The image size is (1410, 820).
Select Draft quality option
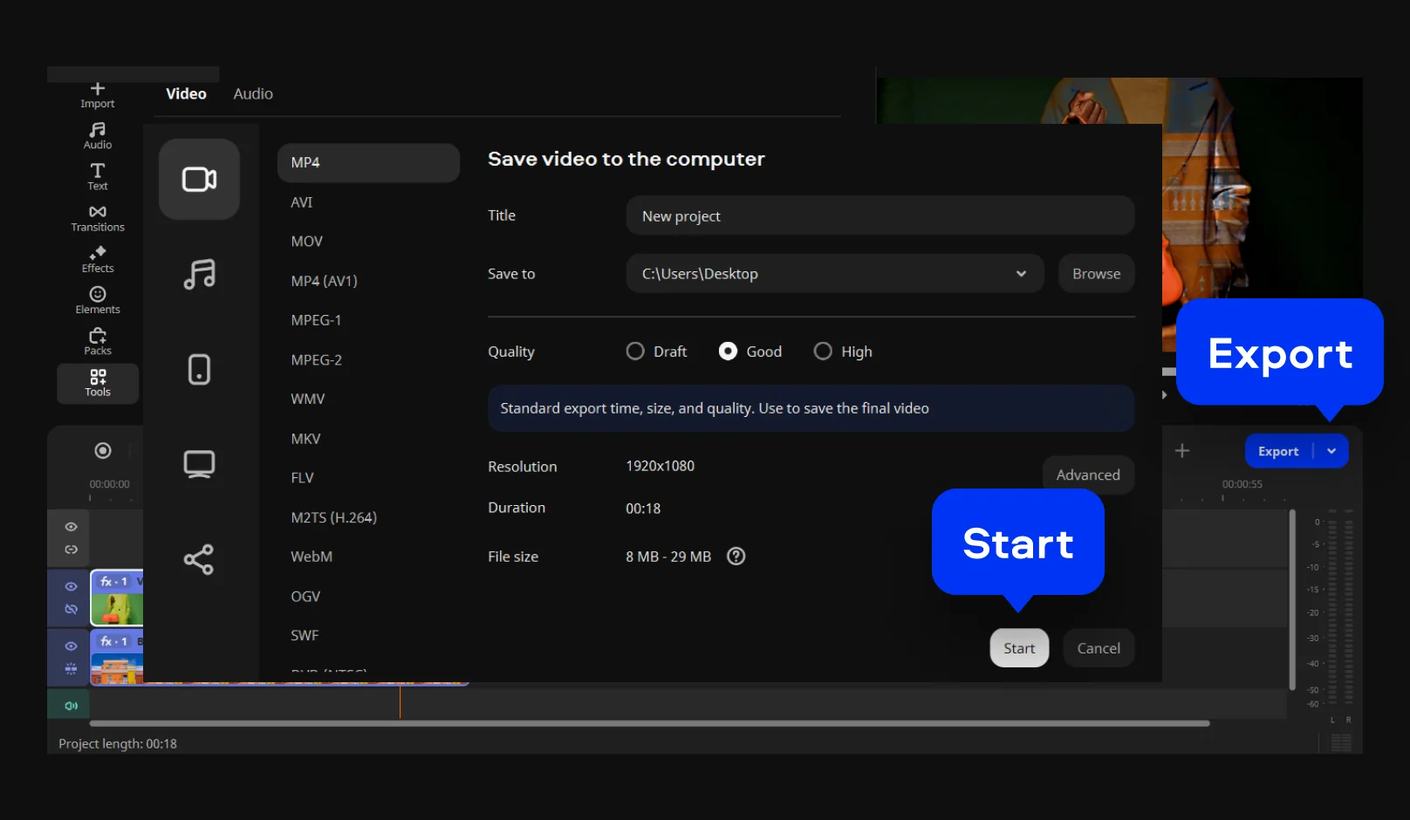coord(635,352)
